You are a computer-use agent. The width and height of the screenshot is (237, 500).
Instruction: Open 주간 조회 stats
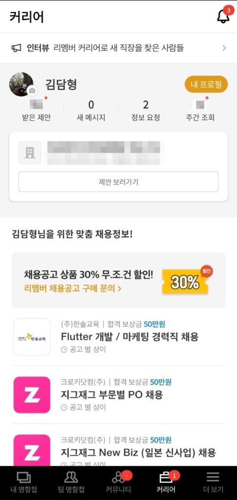click(200, 110)
